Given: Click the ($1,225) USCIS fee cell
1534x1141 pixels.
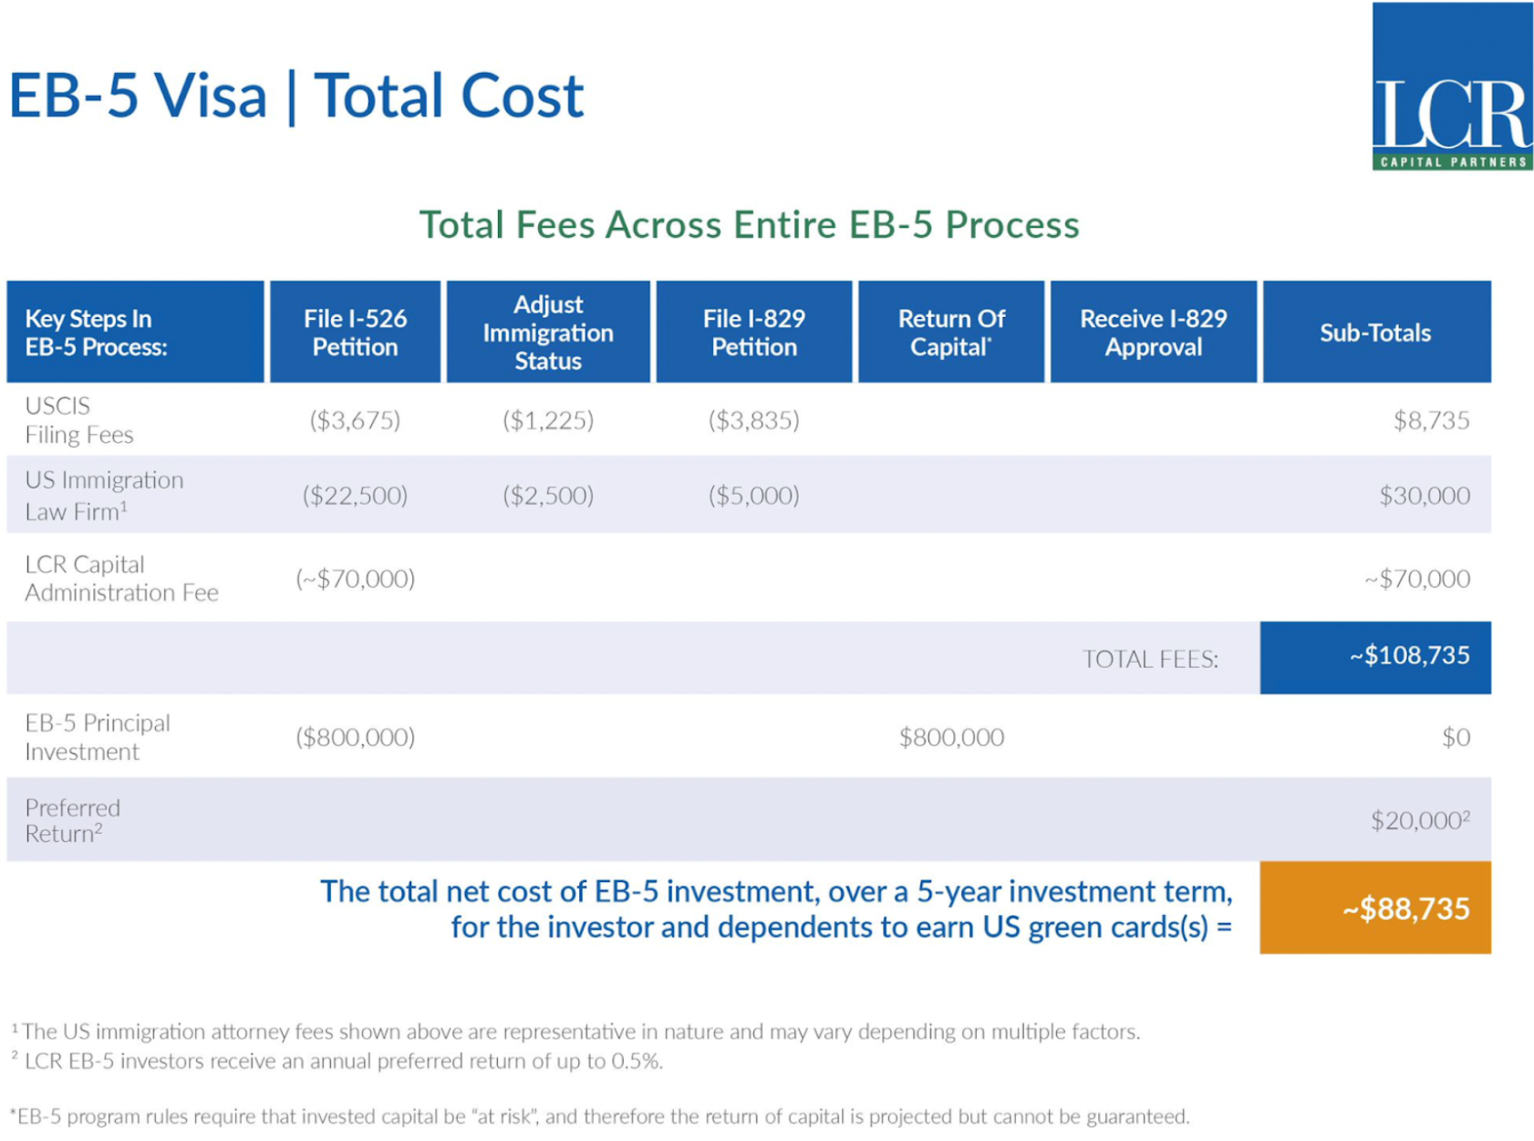Looking at the screenshot, I should point(548,420).
